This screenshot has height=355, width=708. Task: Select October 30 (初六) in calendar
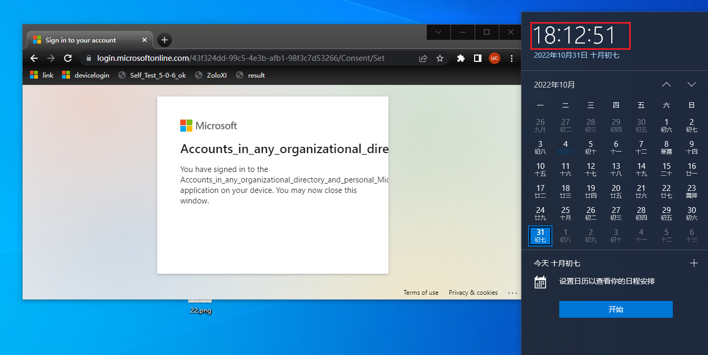692,213
